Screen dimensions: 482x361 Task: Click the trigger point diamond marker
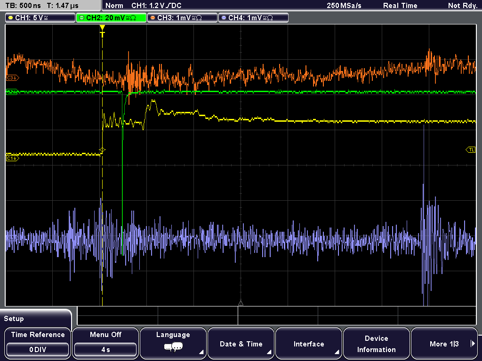click(x=102, y=150)
